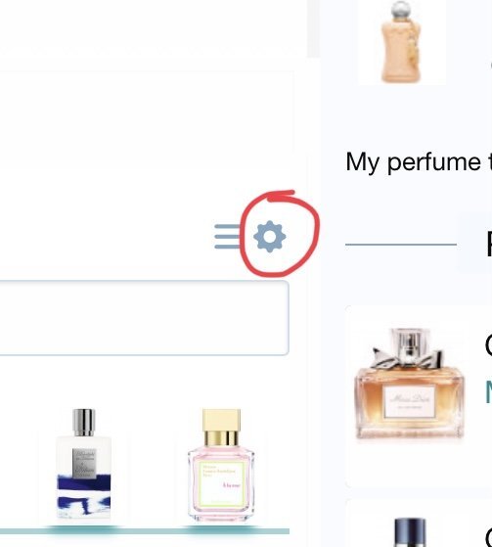Click the gray horizontal divider under My perfume
The height and width of the screenshot is (547, 492).
[x=401, y=245]
